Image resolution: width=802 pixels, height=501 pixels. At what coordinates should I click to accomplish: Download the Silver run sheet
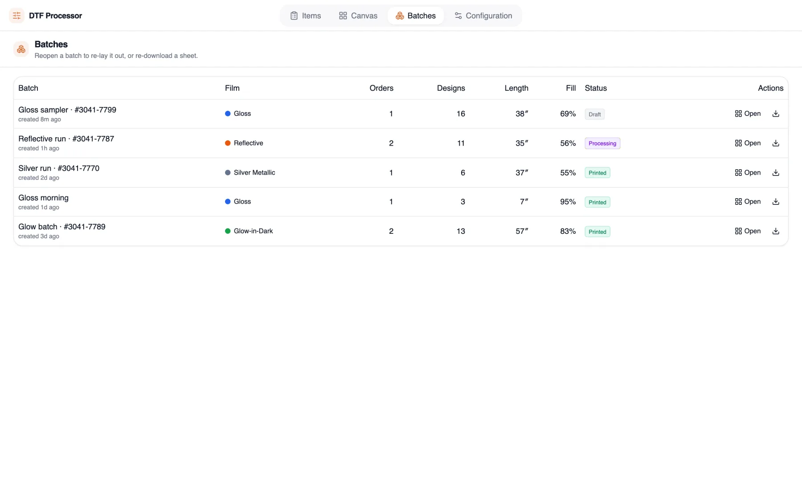point(776,172)
